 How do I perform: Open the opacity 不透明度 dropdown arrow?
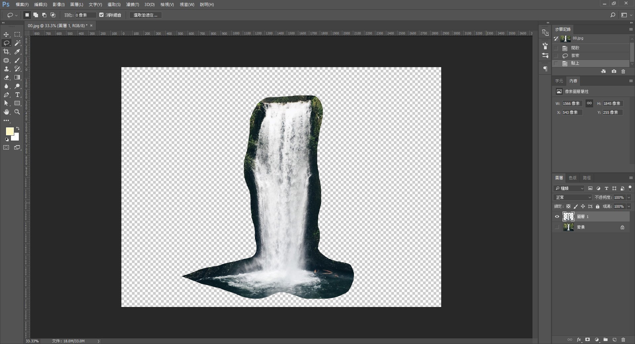click(629, 197)
